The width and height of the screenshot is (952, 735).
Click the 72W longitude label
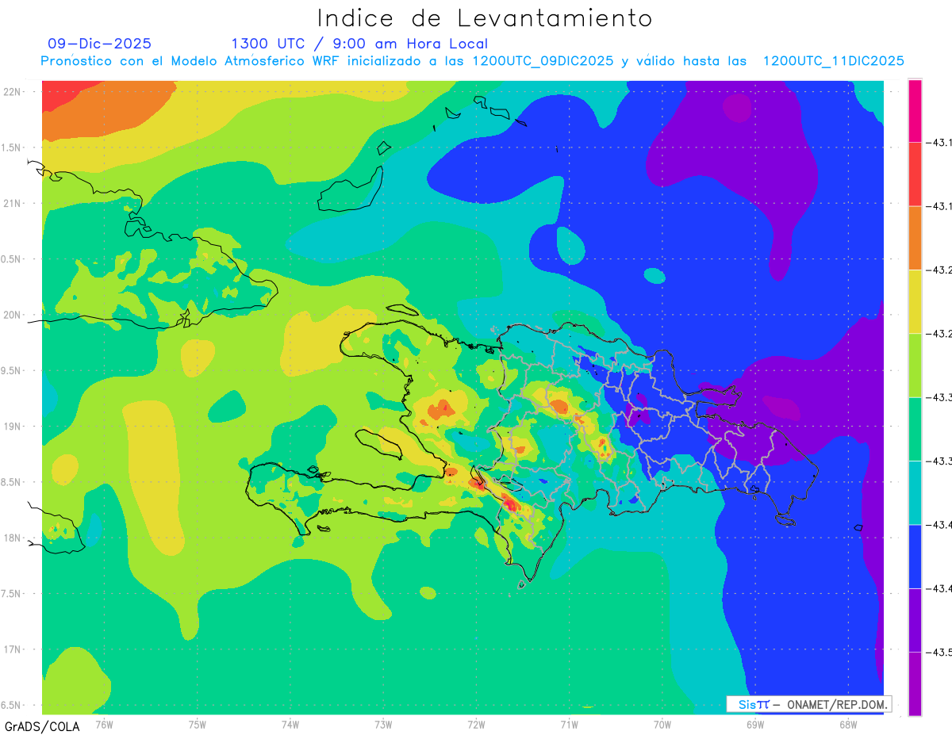pos(476,724)
